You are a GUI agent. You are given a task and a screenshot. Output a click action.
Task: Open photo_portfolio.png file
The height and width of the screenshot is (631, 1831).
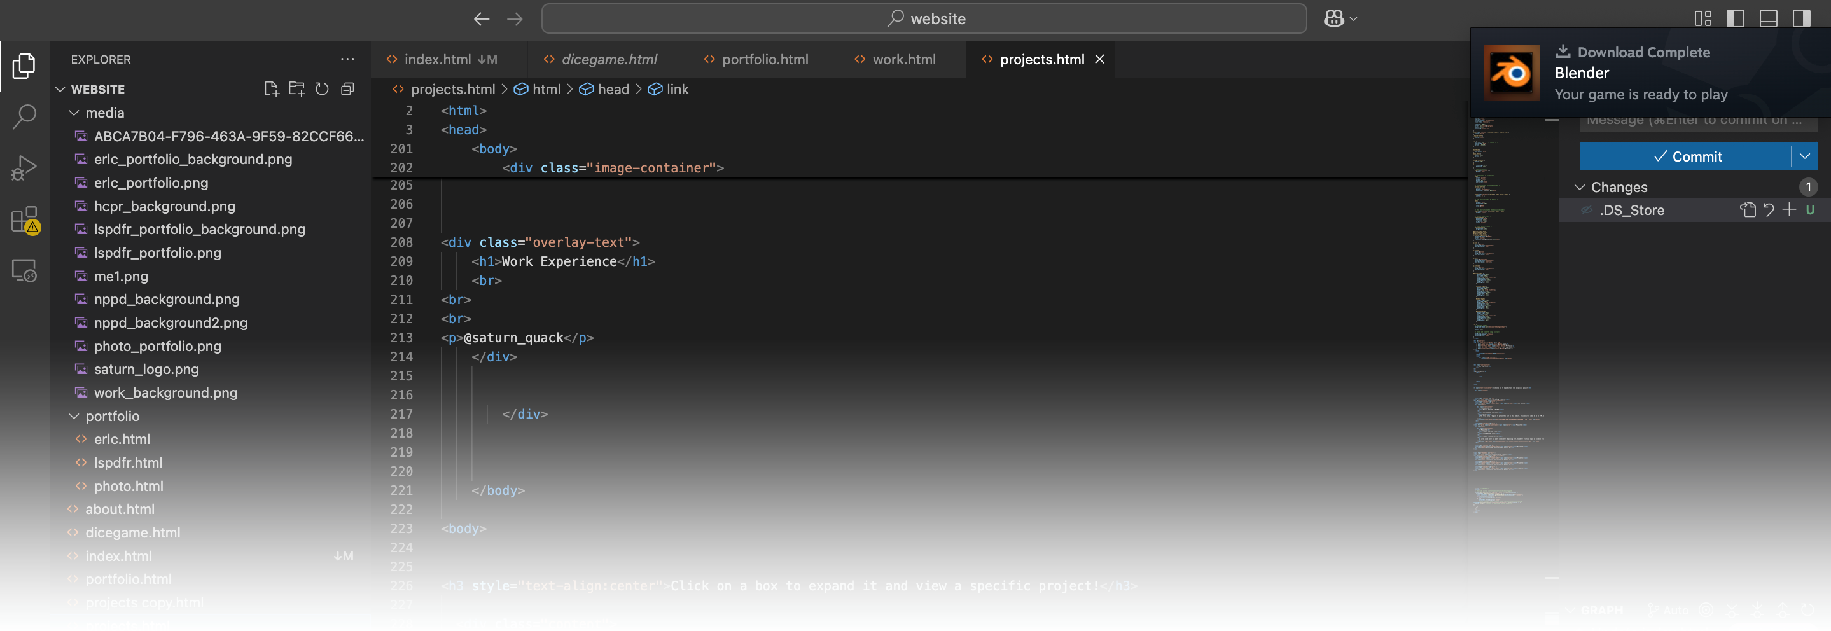pyautogui.click(x=157, y=346)
